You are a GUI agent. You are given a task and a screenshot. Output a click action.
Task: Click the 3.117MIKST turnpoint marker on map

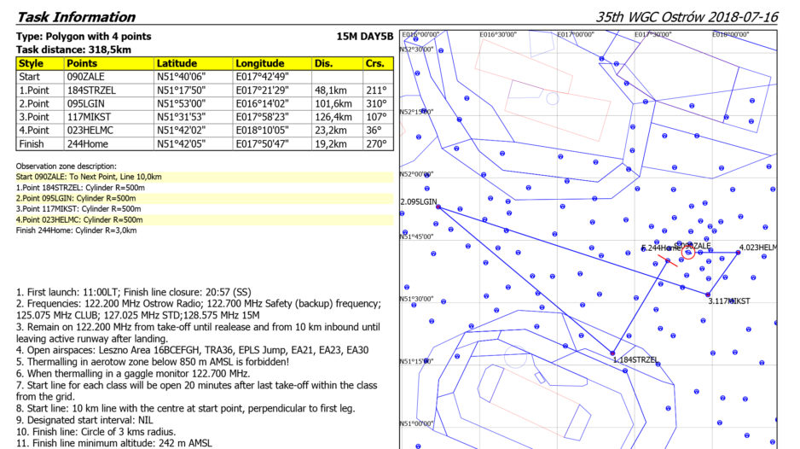point(707,294)
